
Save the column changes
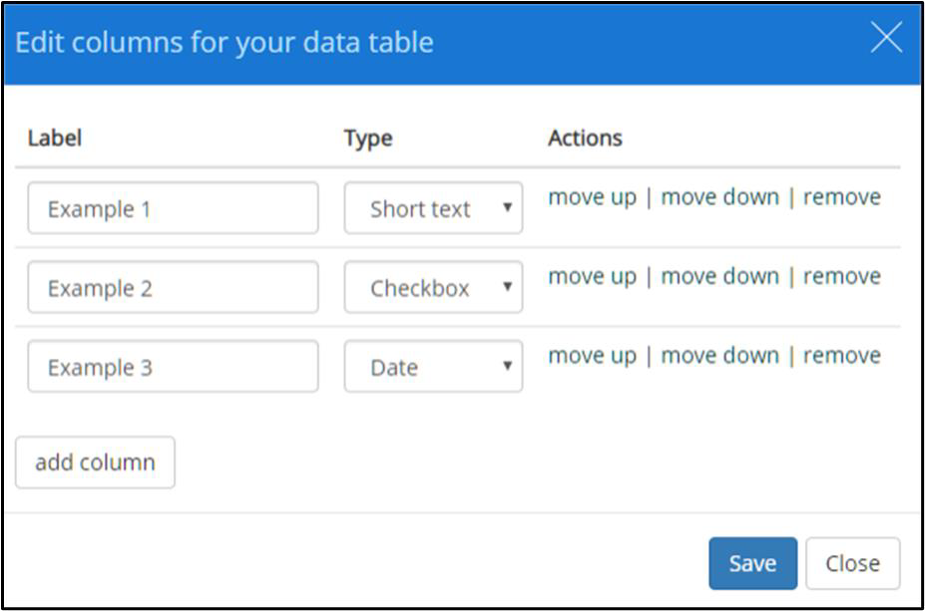[752, 563]
